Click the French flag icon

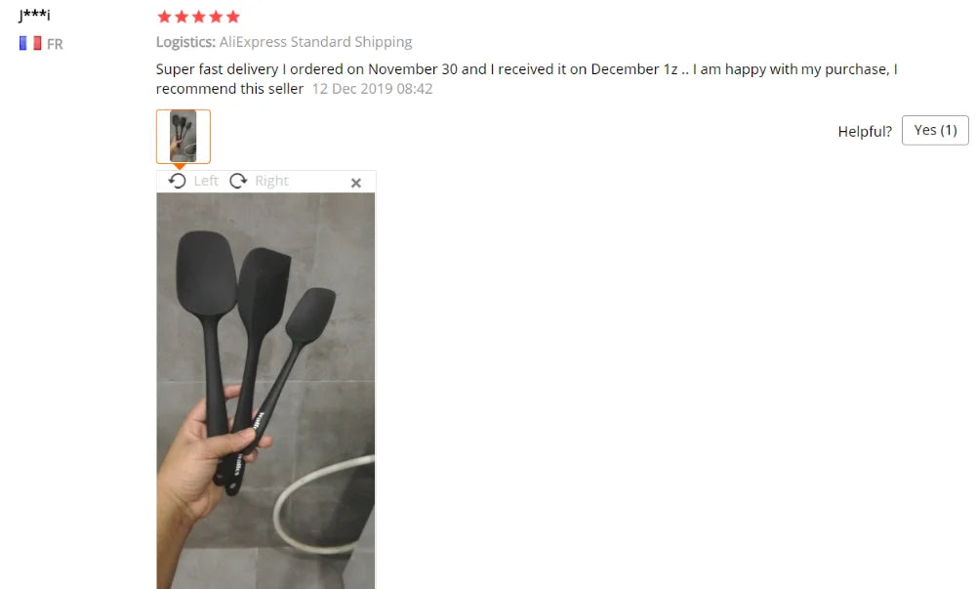point(30,44)
